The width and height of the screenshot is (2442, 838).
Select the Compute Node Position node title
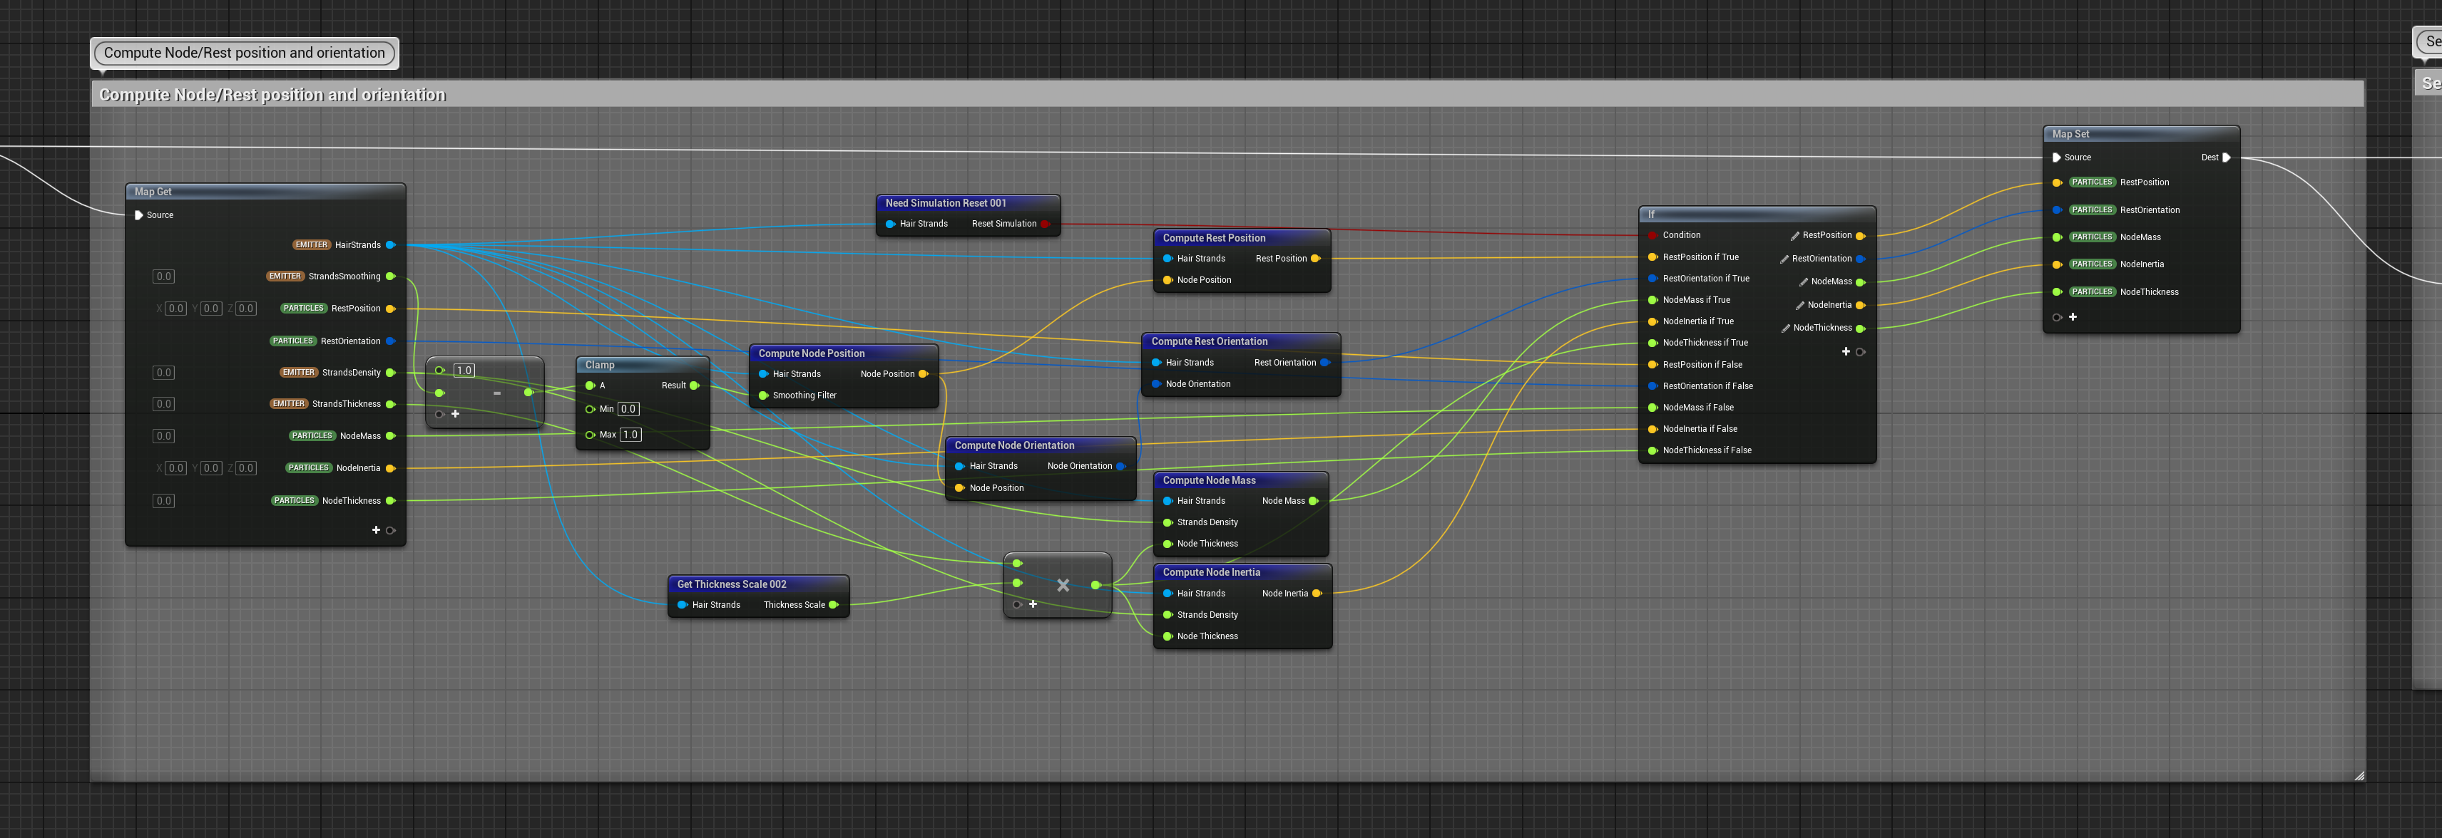(x=812, y=353)
